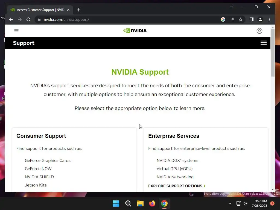280x210 pixels.
Task: Open the clock and date panel
Action: tap(259, 203)
